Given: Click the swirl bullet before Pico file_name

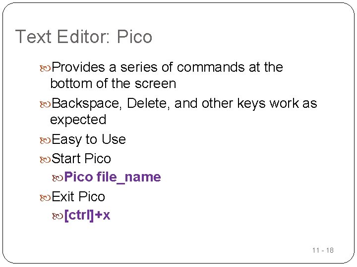Looking at the screenshot, I should pos(58,178).
